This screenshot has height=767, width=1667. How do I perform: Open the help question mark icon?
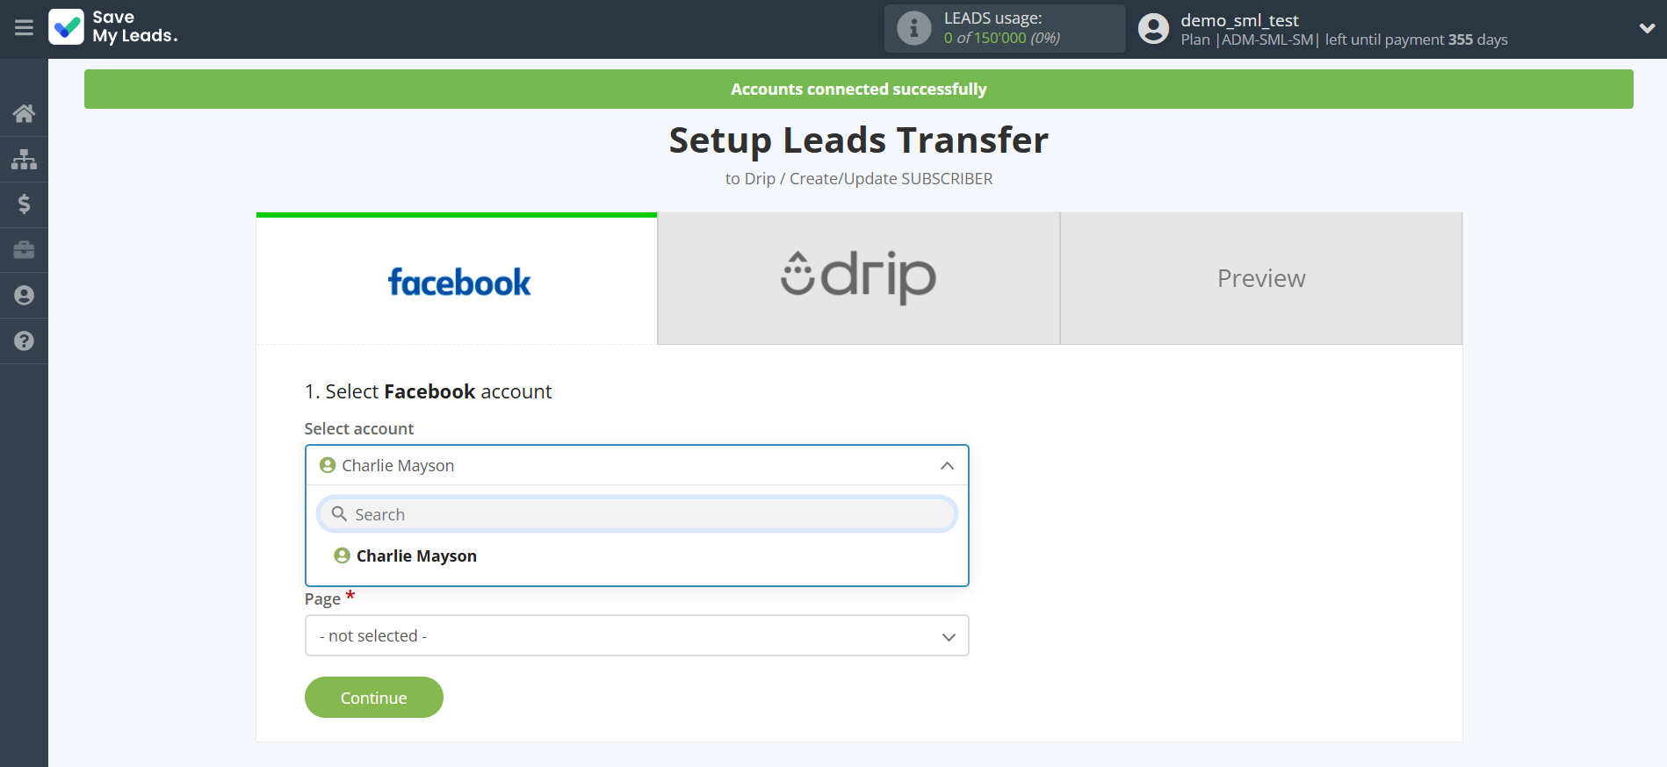tap(24, 341)
